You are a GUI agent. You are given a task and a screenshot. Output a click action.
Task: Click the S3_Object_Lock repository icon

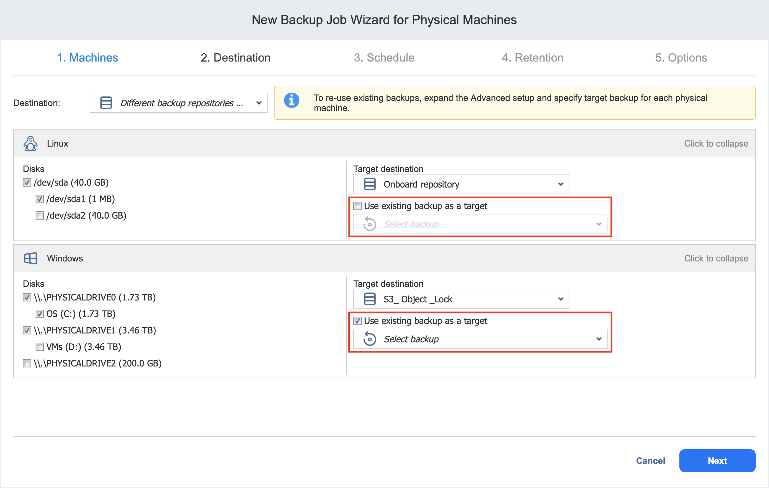tap(370, 299)
